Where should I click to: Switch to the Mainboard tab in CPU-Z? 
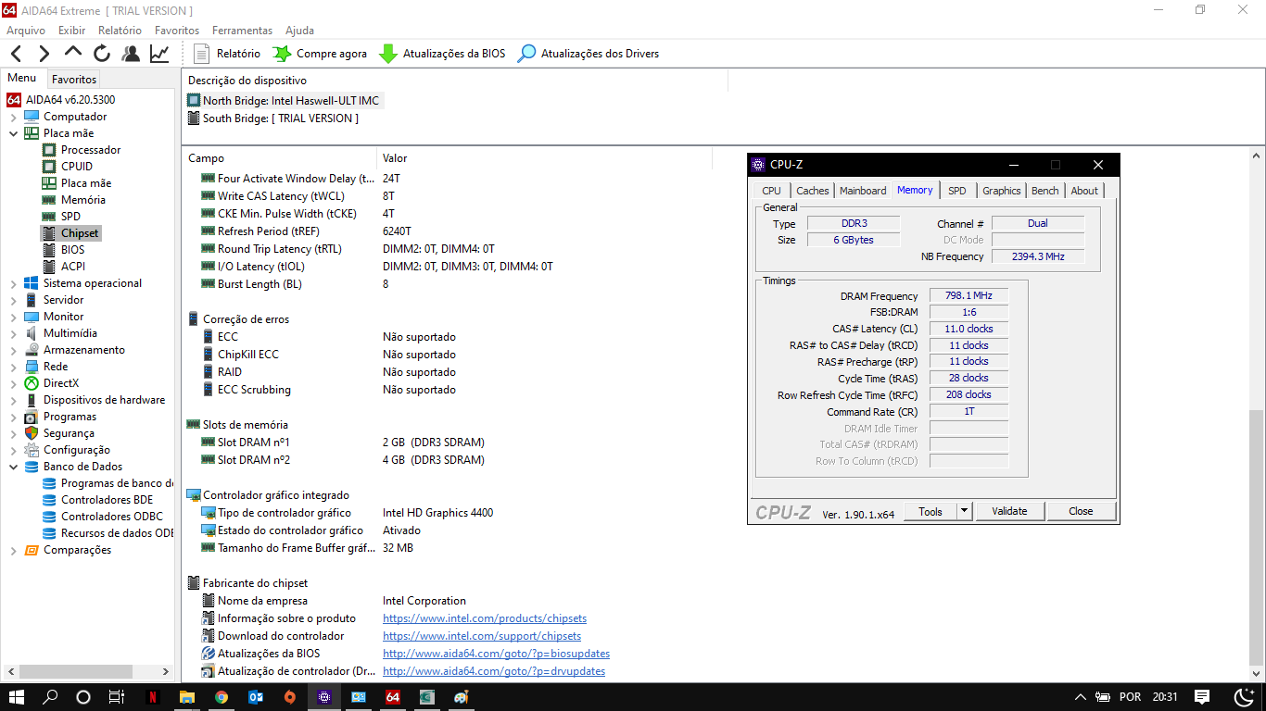click(x=863, y=191)
